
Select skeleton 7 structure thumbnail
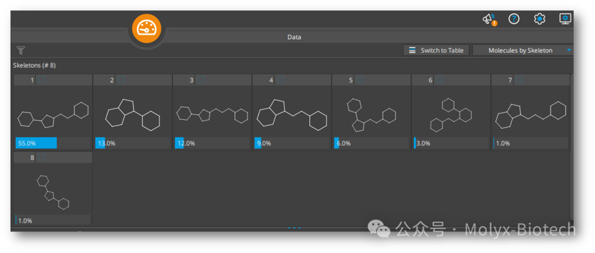531,115
